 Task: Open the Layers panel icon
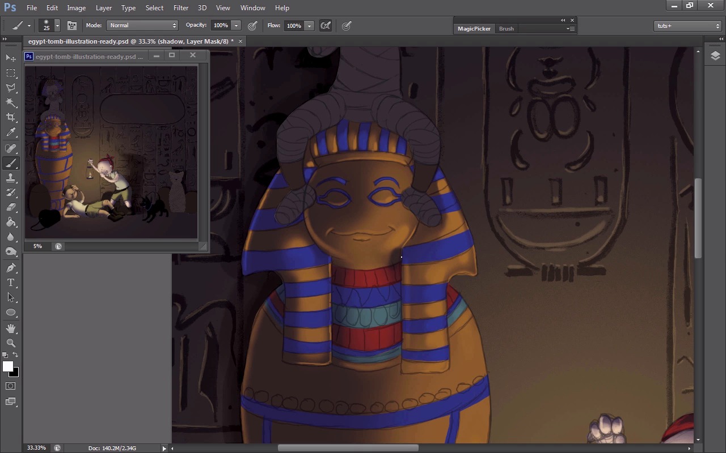[x=715, y=55]
